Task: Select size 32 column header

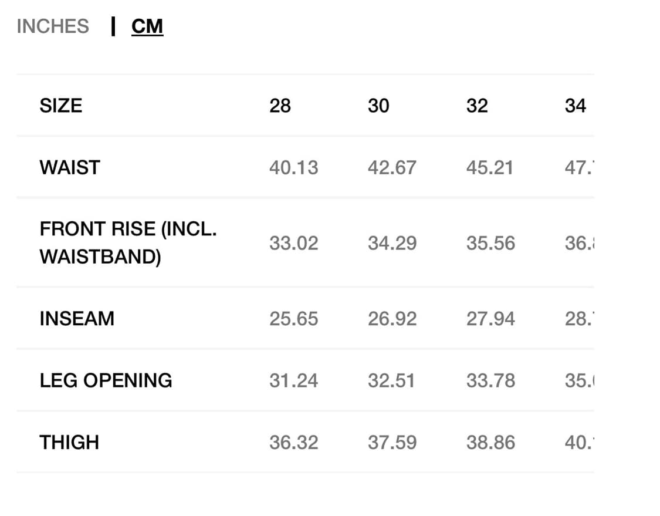Action: (x=477, y=105)
